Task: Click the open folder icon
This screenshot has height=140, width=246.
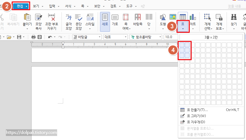Action: click(x=9, y=37)
